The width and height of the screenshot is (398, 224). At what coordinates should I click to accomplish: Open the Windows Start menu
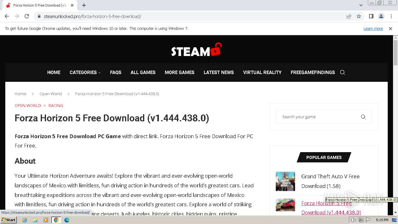[8, 220]
